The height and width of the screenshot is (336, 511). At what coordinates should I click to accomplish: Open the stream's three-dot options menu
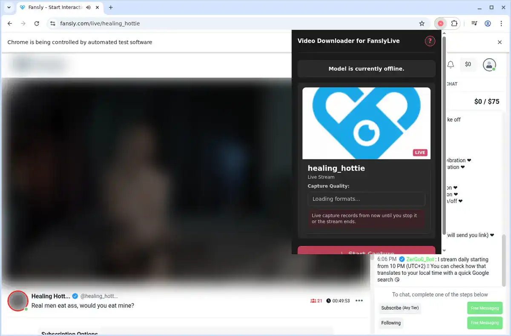359,301
